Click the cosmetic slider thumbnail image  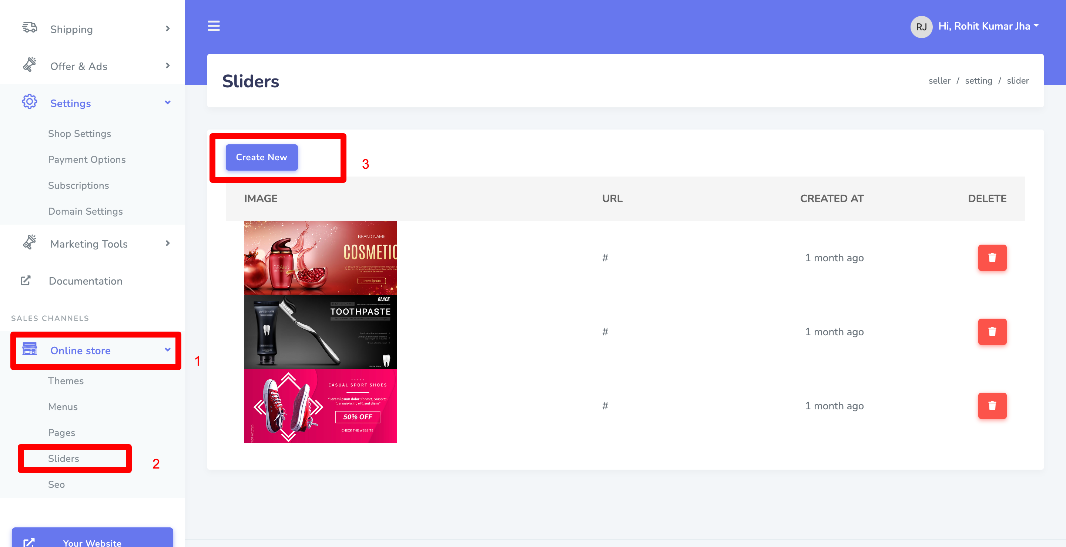(x=320, y=258)
